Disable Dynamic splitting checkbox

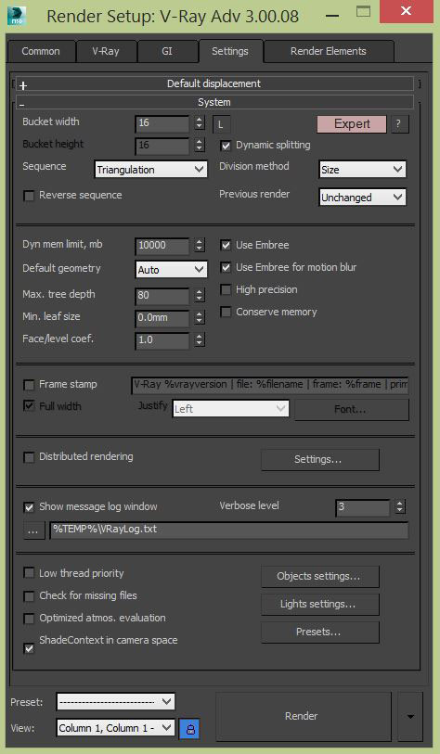(226, 146)
